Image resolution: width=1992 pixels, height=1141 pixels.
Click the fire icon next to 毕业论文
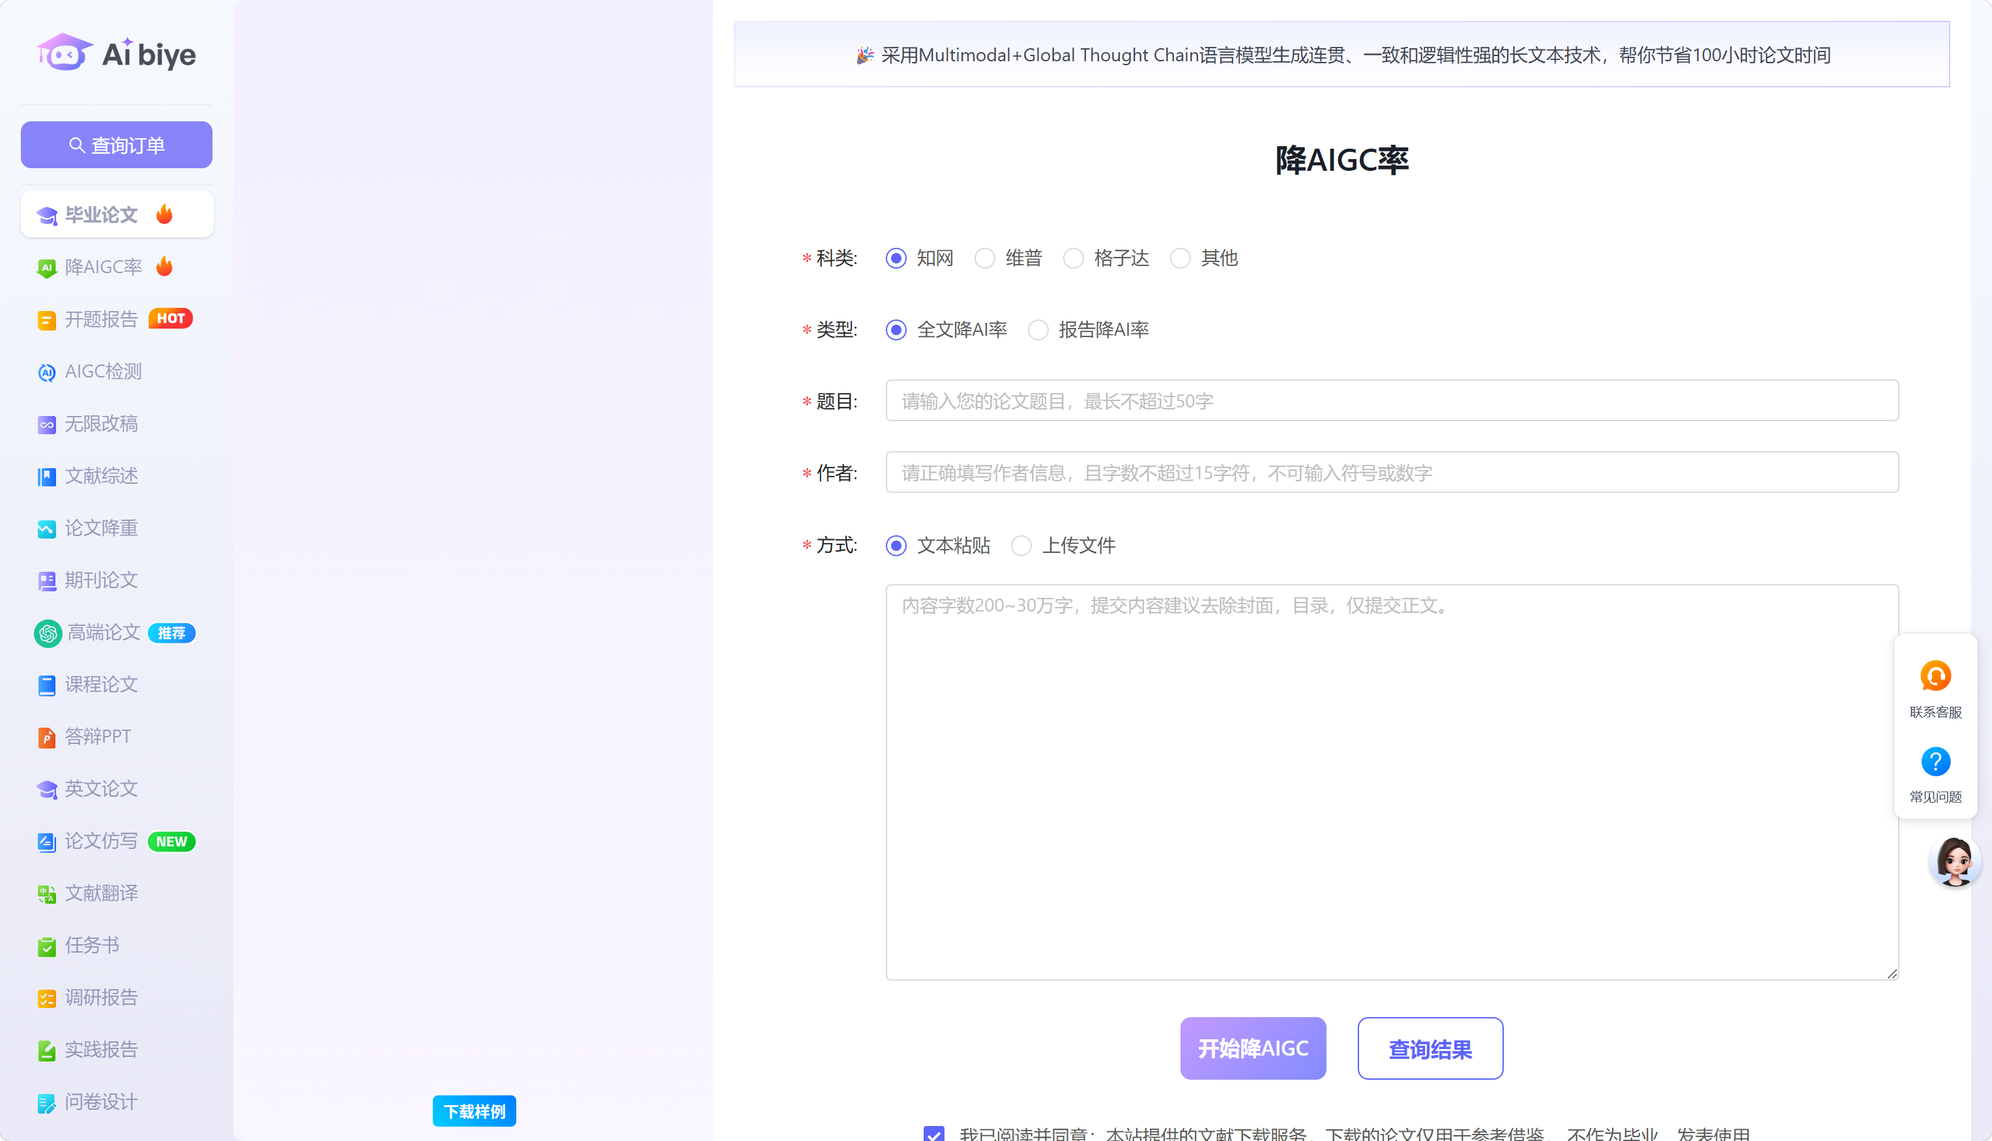[164, 214]
